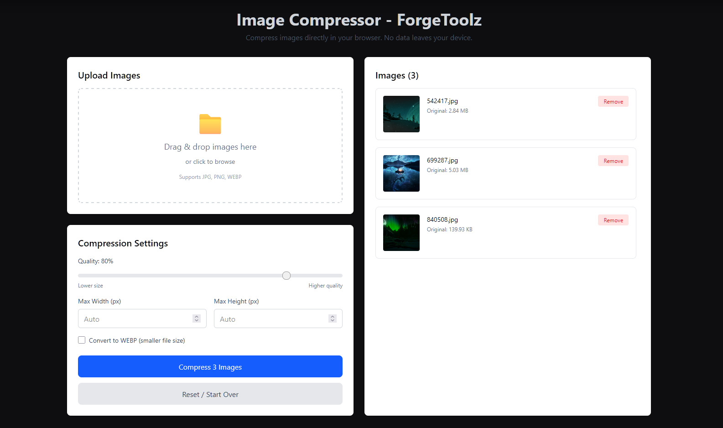Viewport: 723px width, 428px height.
Task: Click the yellow folder upload icon
Action: (210, 124)
